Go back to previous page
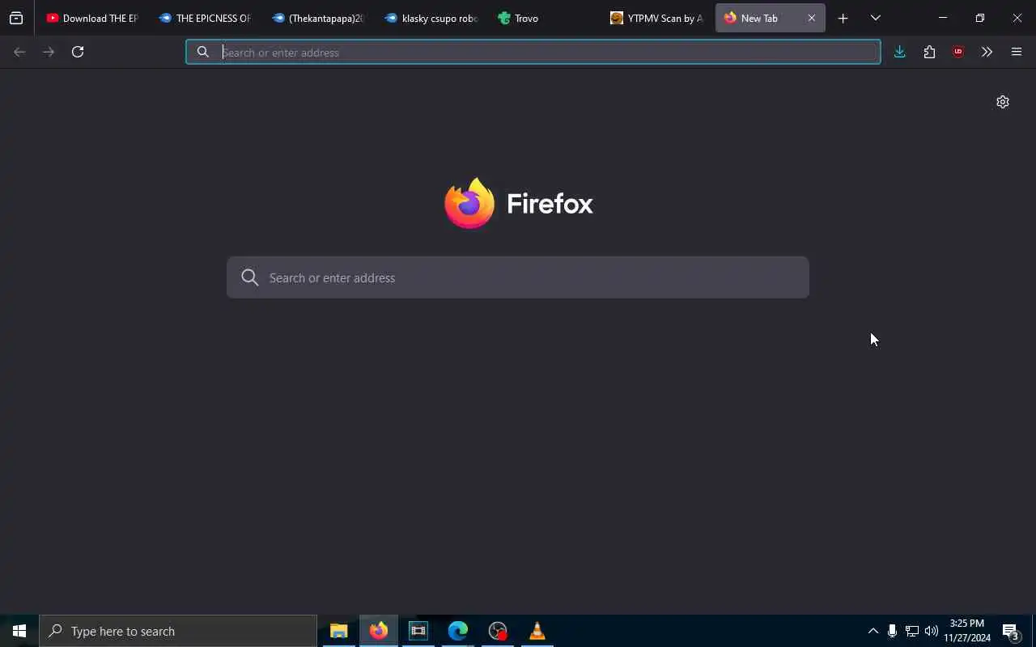The image size is (1036, 647). (x=19, y=52)
